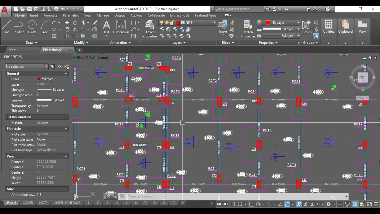
Task: Toggle the group selection button in Groups panel
Action: (316, 36)
